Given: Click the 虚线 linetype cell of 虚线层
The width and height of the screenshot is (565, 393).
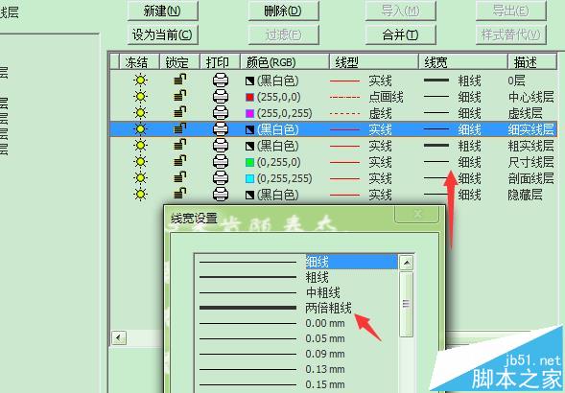Looking at the screenshot, I should 362,113.
